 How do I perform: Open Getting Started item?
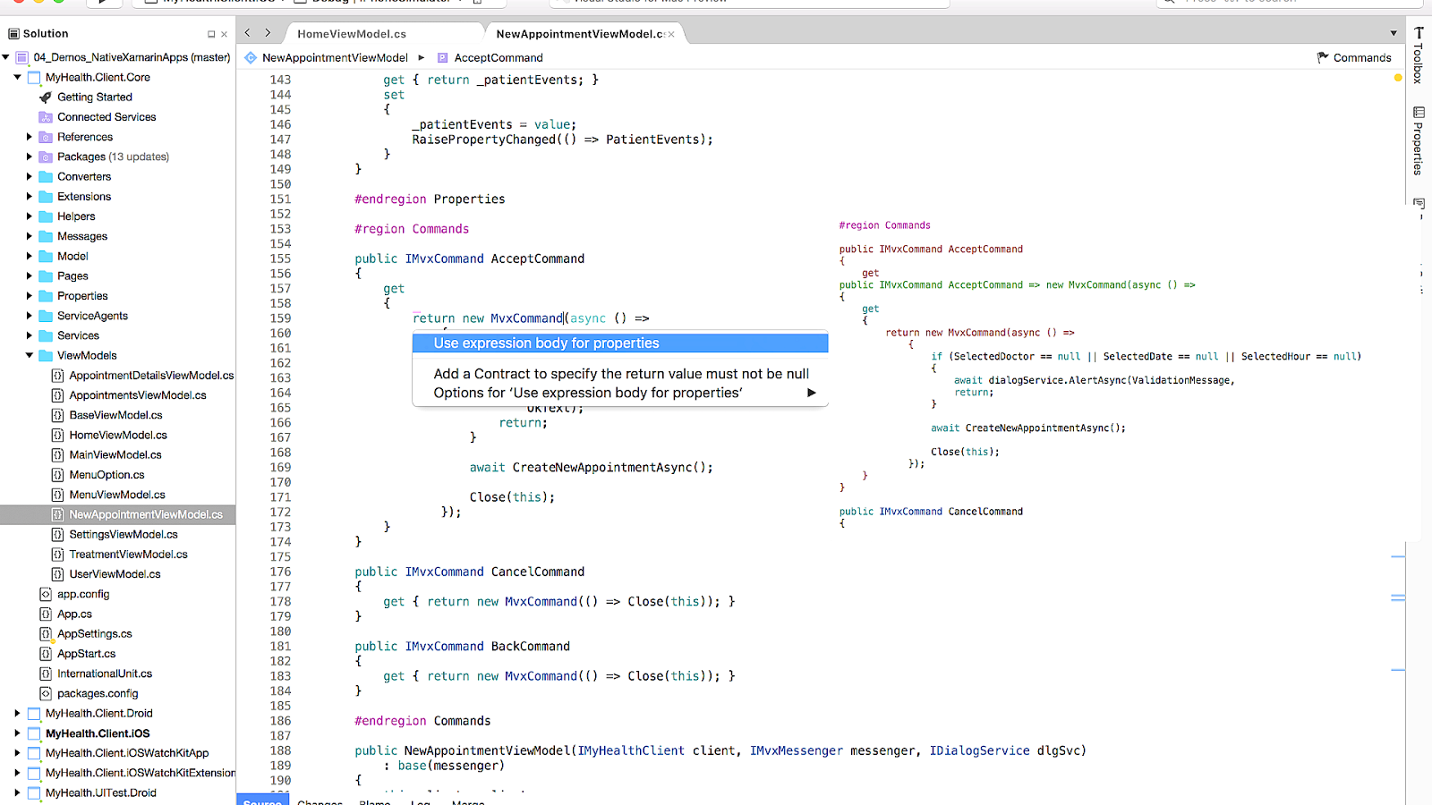point(94,97)
